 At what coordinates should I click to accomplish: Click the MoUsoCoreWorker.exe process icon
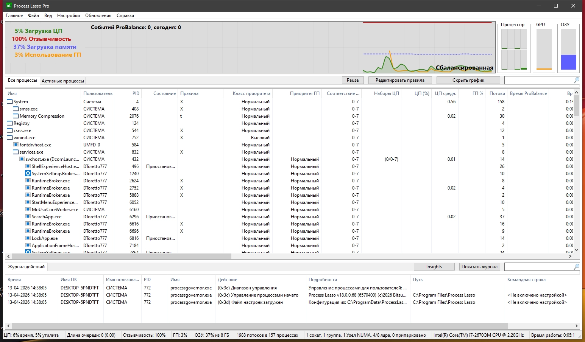(28, 210)
